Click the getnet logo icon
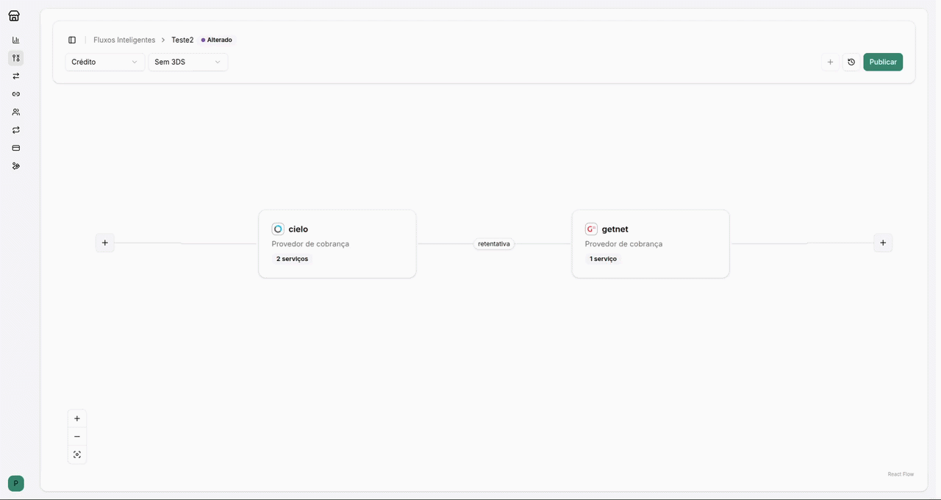 [x=591, y=229]
